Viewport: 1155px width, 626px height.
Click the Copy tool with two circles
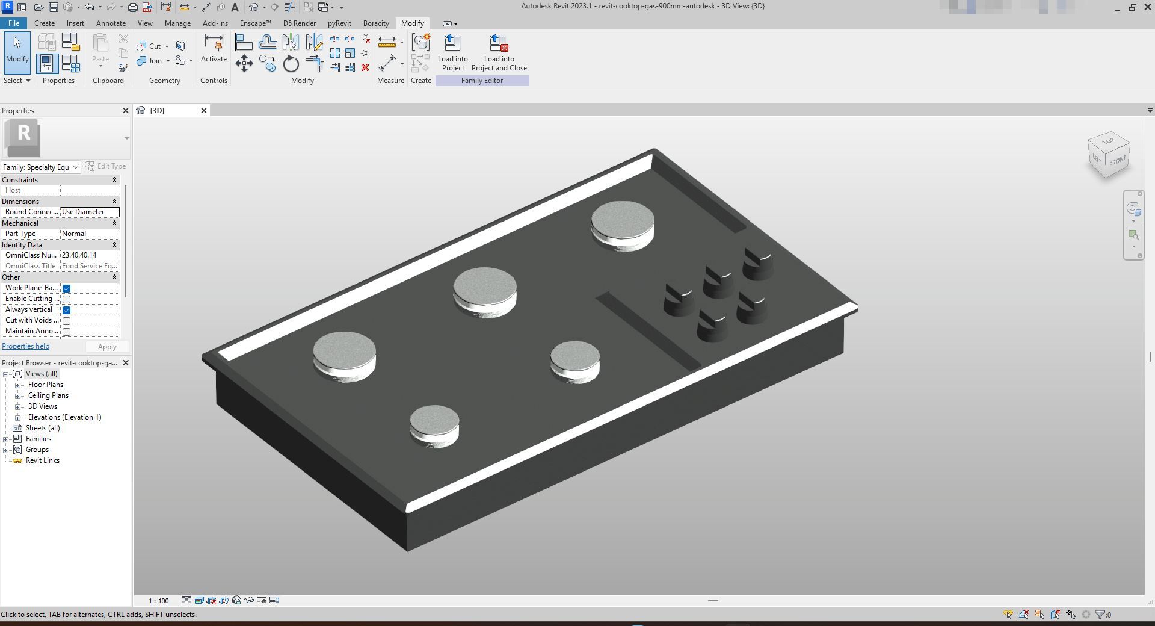[x=268, y=63]
